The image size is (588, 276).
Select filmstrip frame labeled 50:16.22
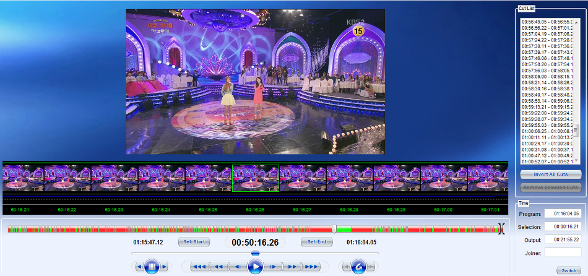click(x=67, y=178)
